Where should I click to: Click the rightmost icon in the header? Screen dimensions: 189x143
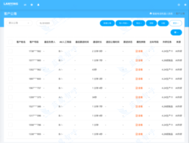click(x=185, y=5)
